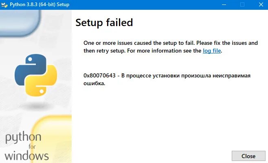Click the "Setup failed" heading

[104, 22]
